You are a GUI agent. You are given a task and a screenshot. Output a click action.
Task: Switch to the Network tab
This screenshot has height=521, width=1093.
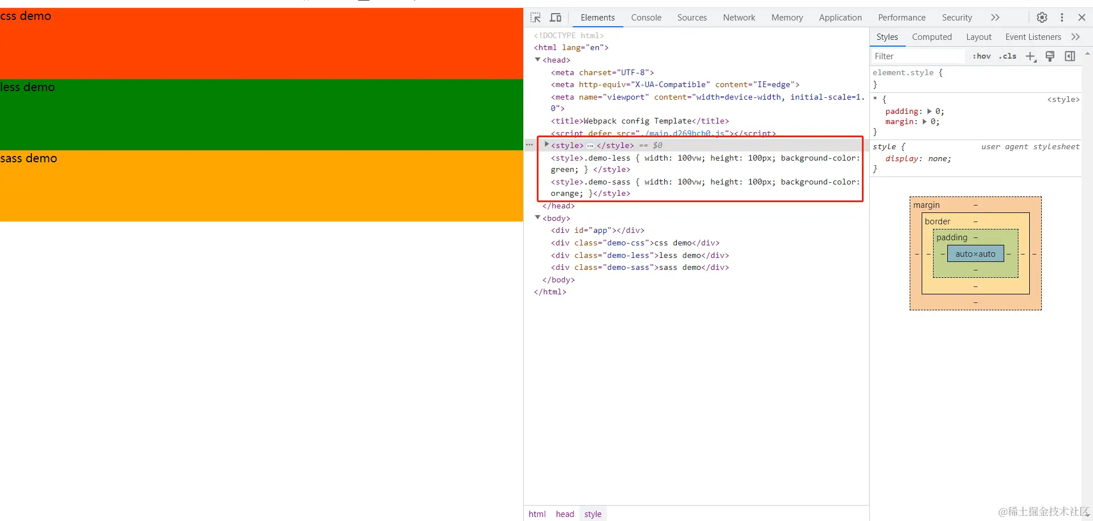click(x=739, y=18)
